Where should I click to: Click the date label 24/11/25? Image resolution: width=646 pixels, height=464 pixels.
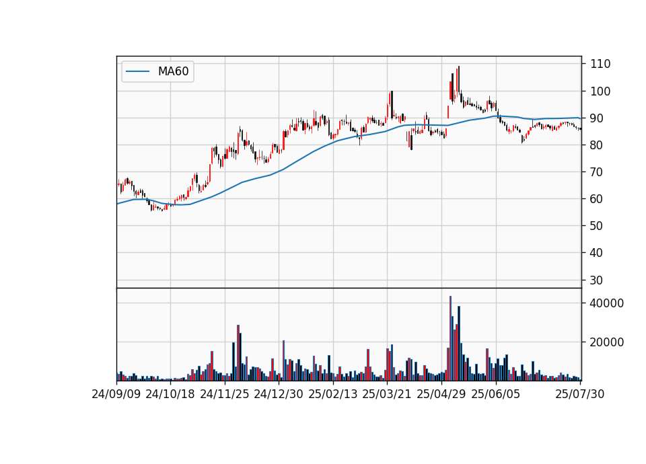[225, 395]
